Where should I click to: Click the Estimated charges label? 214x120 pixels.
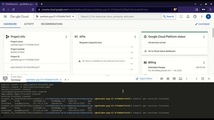click(x=157, y=67)
